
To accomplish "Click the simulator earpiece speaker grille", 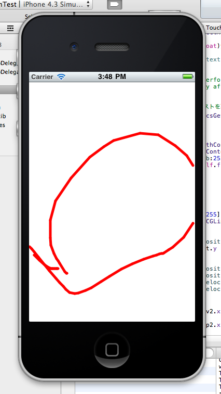I will click(112, 47).
